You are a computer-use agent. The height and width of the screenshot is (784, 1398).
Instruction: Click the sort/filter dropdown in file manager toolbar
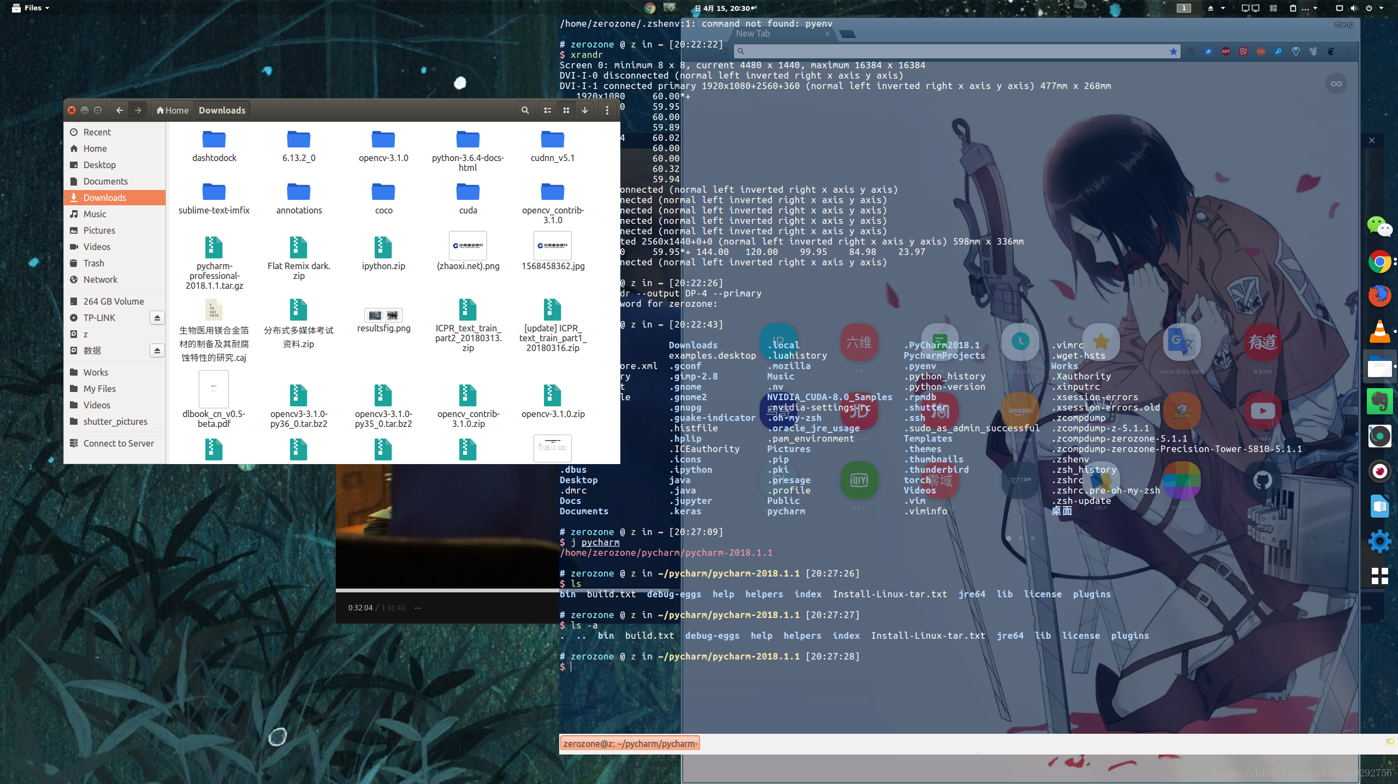[x=584, y=109]
